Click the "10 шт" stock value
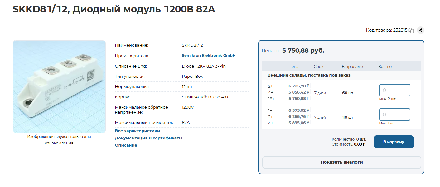Viewport: 440px width, 187px height. pos(348,117)
